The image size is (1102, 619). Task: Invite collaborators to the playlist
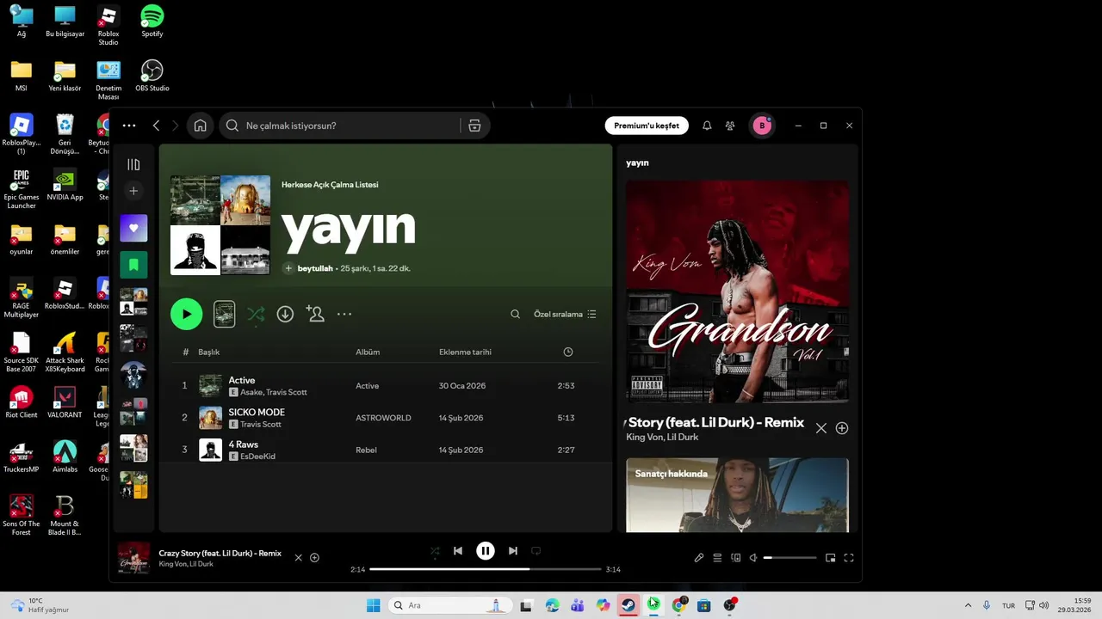point(315,315)
